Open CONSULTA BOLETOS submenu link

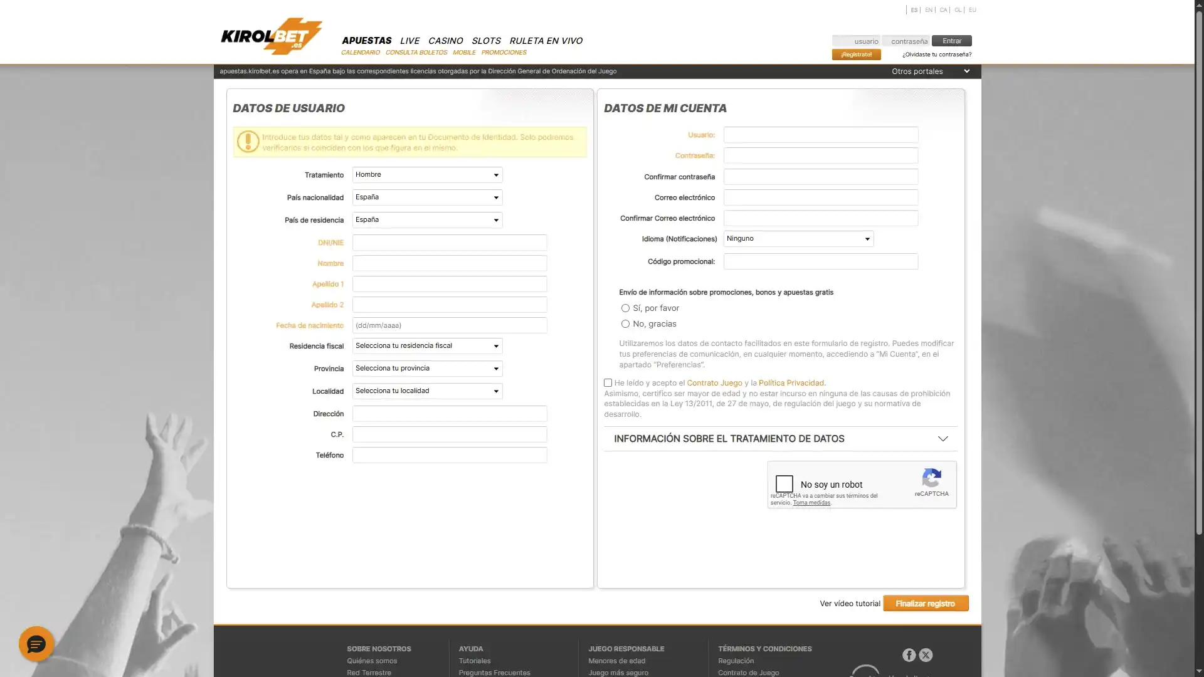point(416,53)
